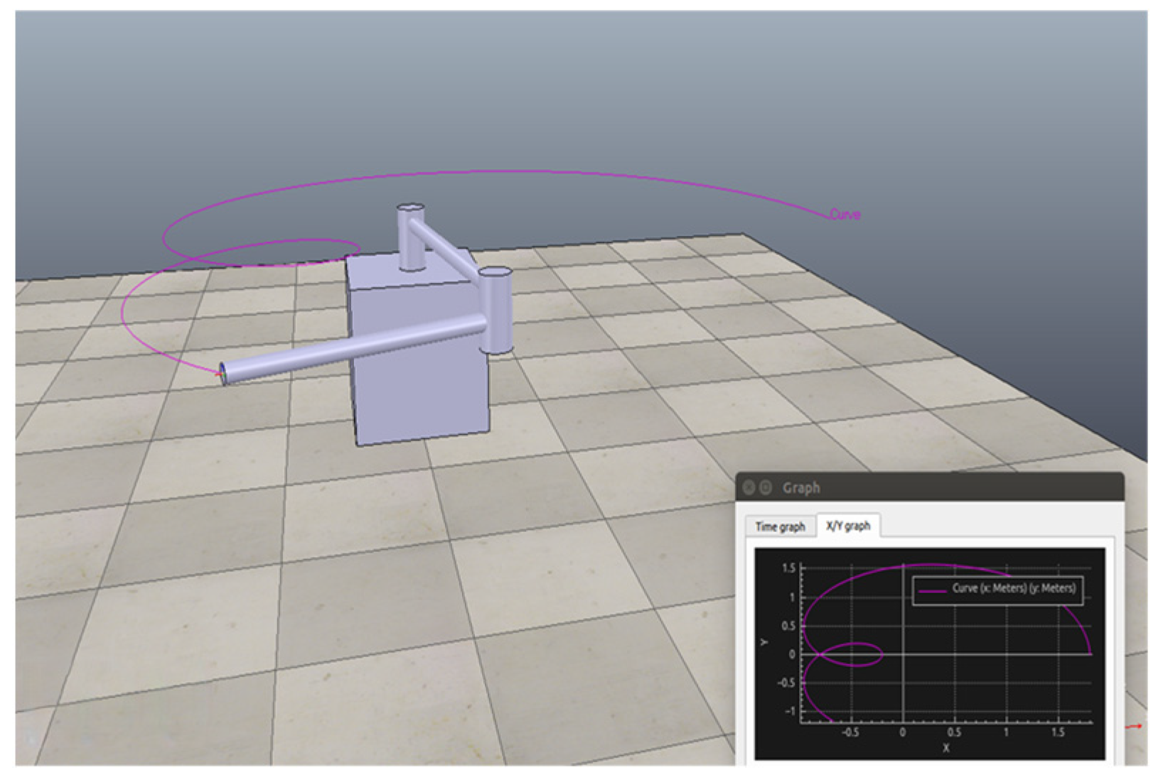Select the right cylinder joint
The image size is (1163, 780).
(495, 310)
